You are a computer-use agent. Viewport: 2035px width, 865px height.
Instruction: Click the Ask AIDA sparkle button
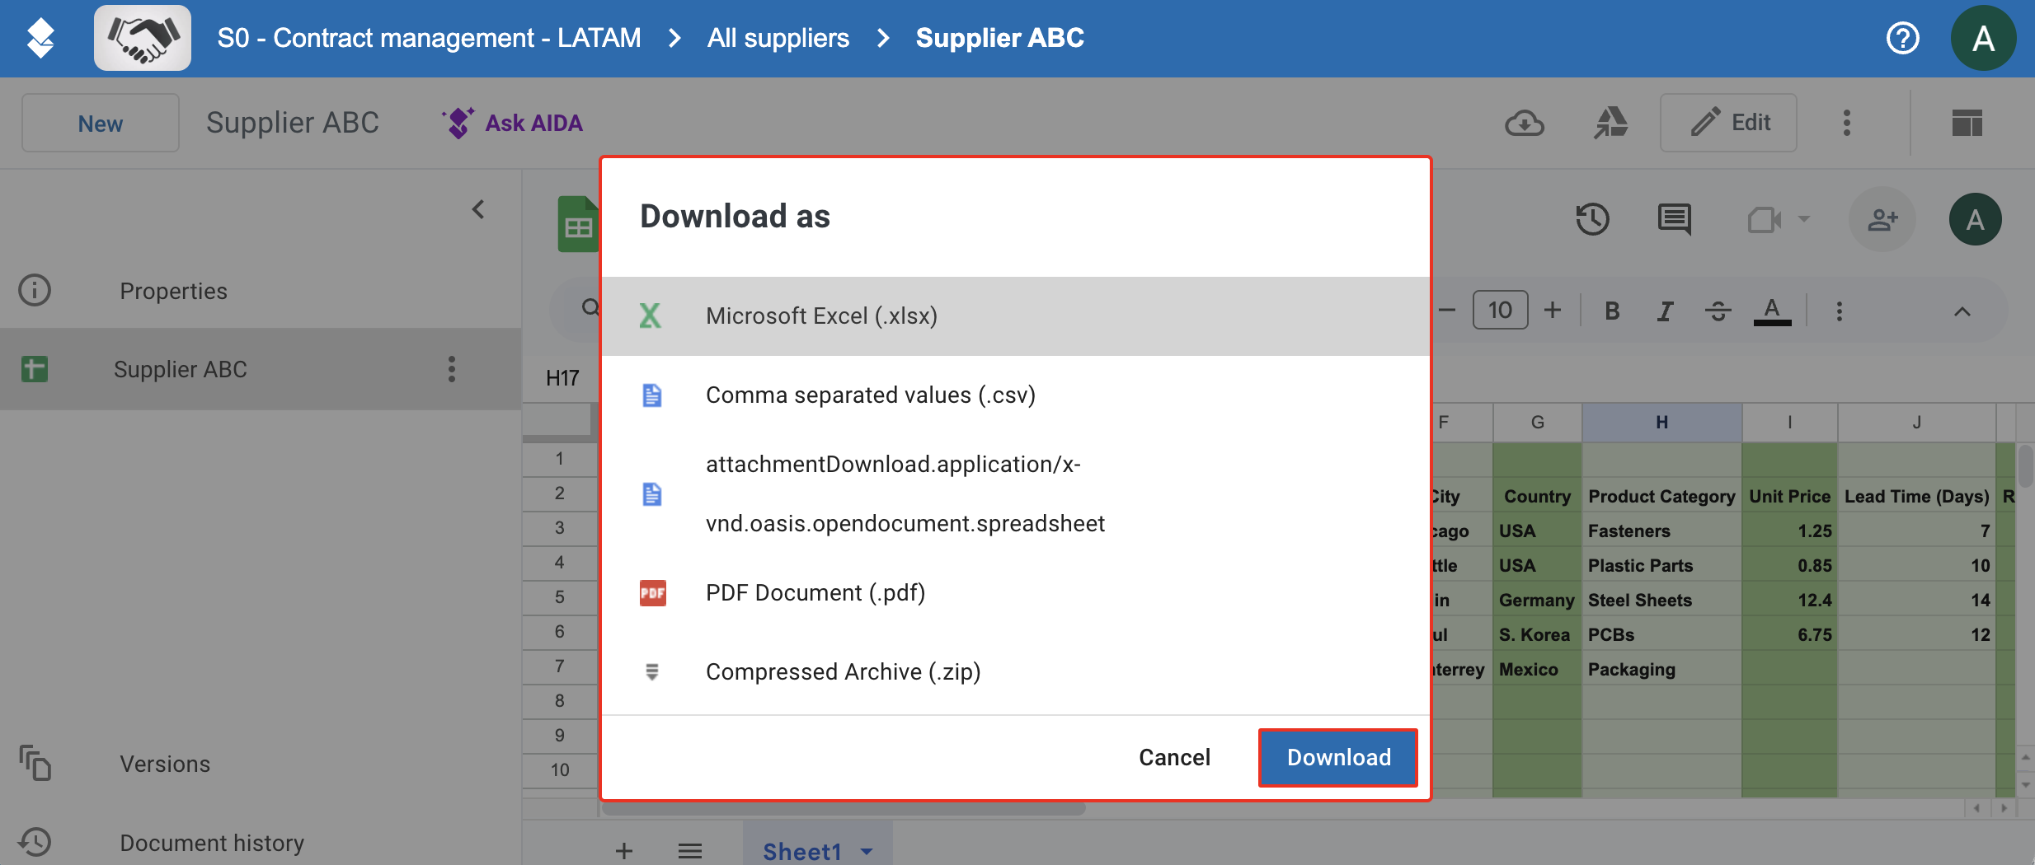(x=512, y=123)
